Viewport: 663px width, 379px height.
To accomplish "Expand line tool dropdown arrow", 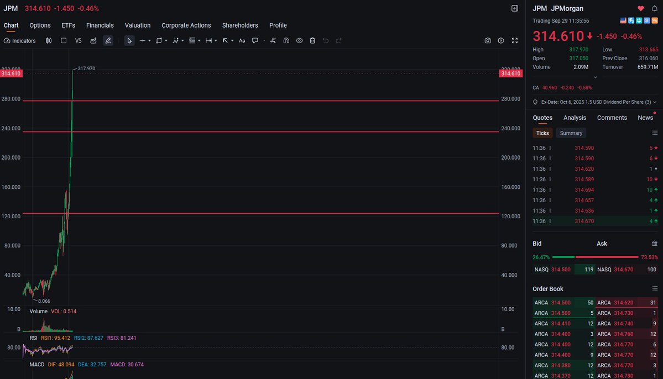I will 149,41.
